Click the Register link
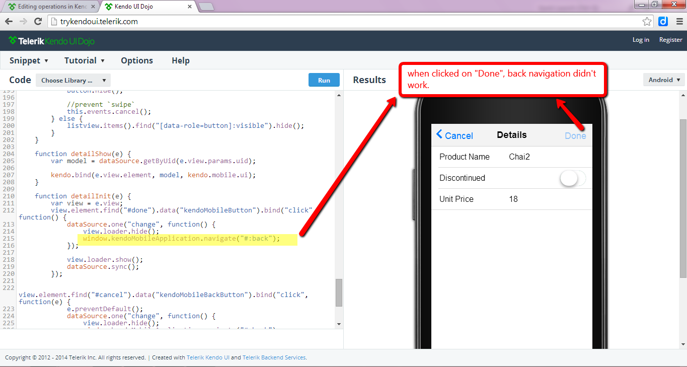The image size is (687, 367). 671,40
